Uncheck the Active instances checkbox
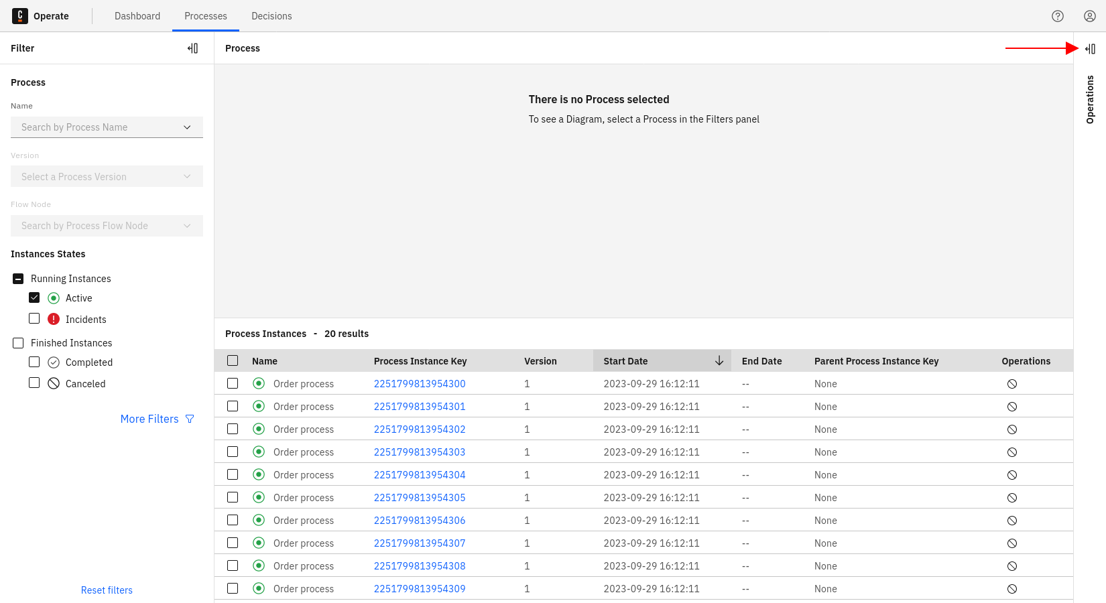Viewport: 1106px width, 603px height. [x=34, y=297]
